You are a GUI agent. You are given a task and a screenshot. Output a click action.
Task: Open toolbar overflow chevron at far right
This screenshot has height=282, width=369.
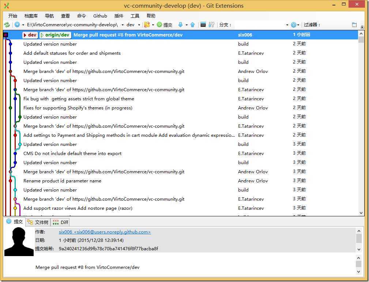[x=362, y=27]
